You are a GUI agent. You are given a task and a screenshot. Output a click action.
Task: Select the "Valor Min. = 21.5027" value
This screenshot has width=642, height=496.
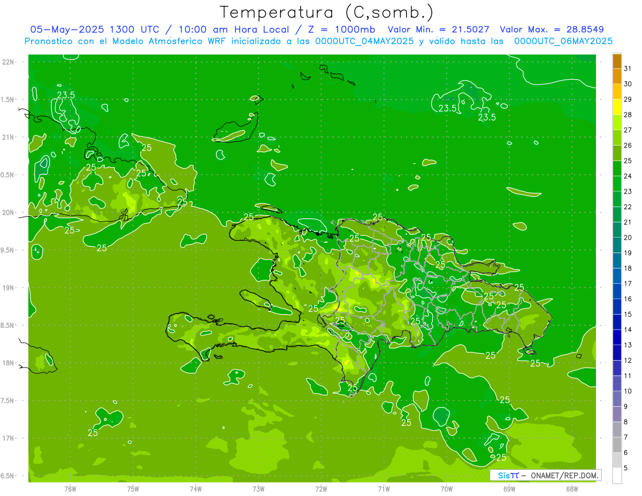(x=439, y=29)
